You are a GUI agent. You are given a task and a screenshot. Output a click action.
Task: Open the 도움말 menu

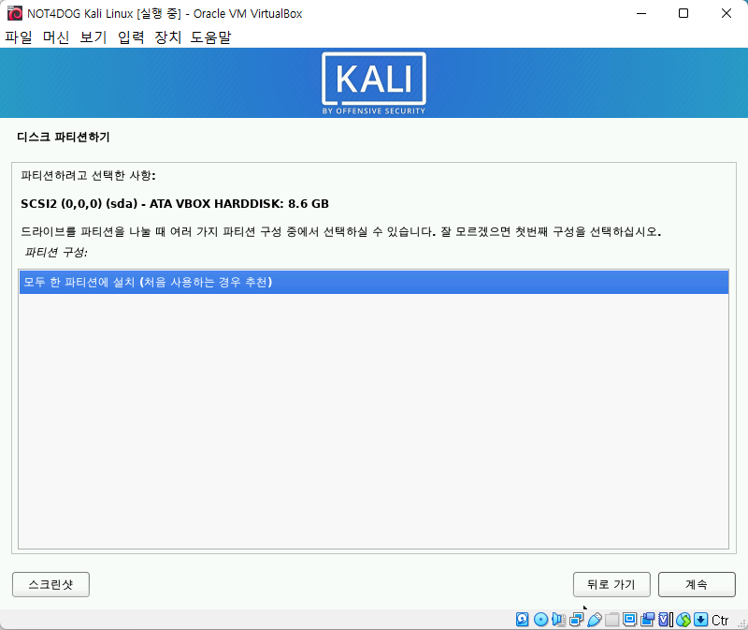(x=211, y=37)
